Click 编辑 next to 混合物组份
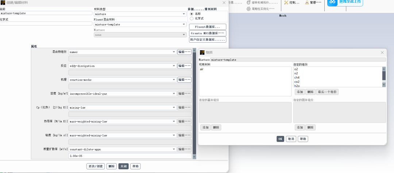The width and height of the screenshot is (394, 173). (x=185, y=52)
